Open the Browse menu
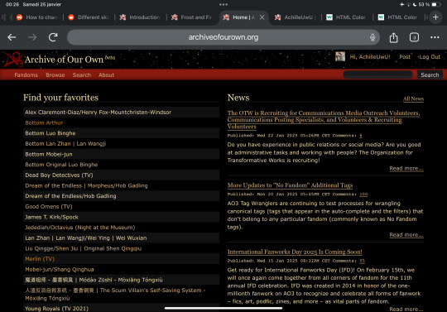Image resolution: width=447 pixels, height=312 pixels. click(55, 75)
